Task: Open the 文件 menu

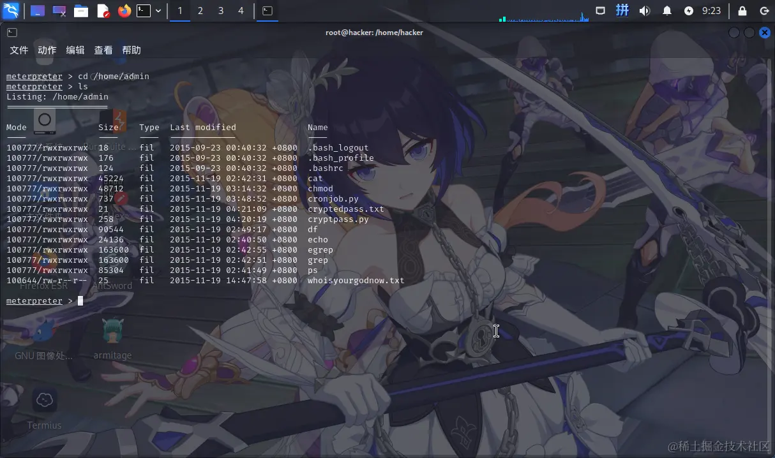Action: coord(19,50)
